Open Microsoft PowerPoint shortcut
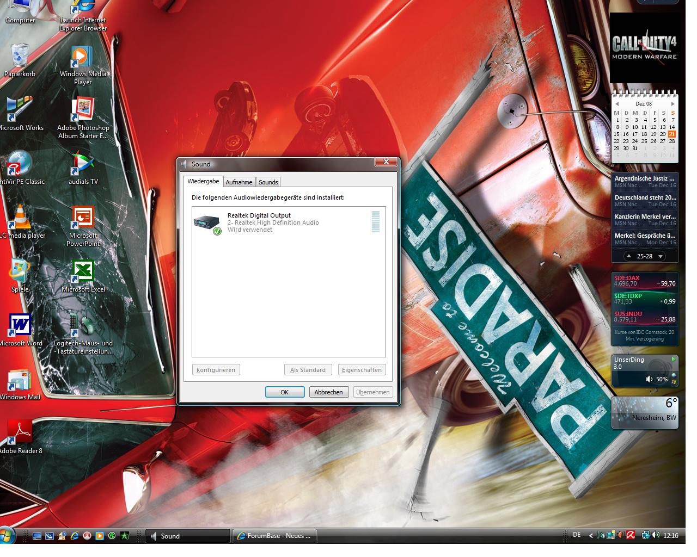Viewport: 697px width, 557px height. tap(83, 226)
